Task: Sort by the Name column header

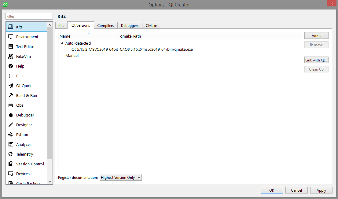Action: pyautogui.click(x=88, y=36)
